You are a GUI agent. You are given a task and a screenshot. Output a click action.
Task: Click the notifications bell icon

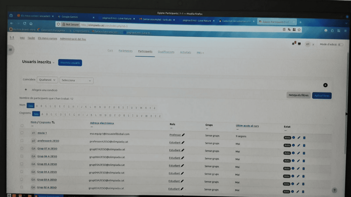point(293,44)
